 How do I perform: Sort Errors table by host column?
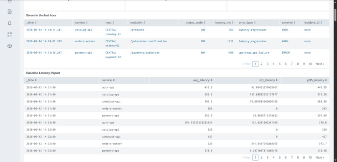click(x=110, y=23)
